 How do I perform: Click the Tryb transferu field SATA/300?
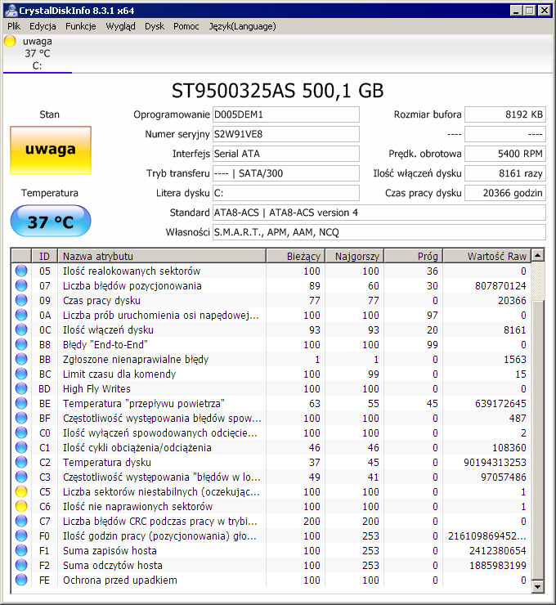(x=286, y=173)
